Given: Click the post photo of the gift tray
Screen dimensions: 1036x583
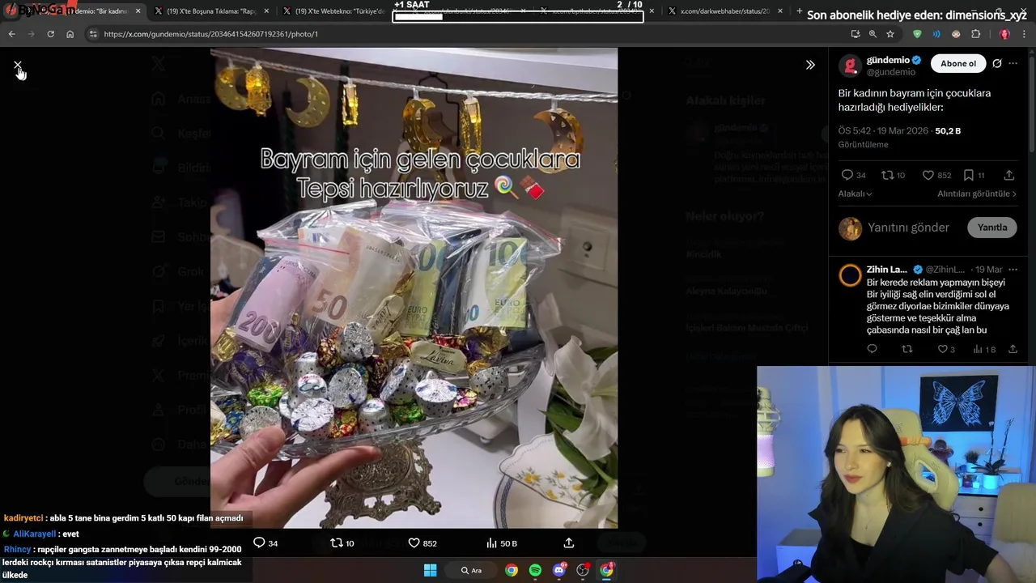Looking at the screenshot, I should point(414,287).
